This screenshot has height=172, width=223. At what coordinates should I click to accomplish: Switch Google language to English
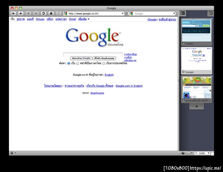[109, 75]
